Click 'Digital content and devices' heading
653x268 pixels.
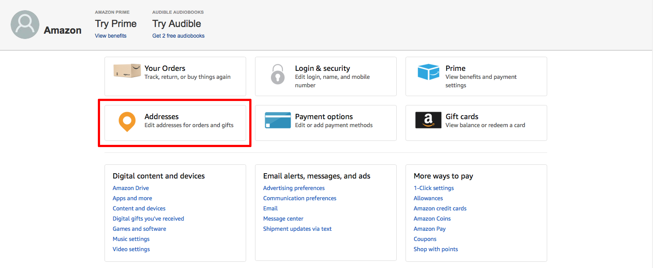coord(158,176)
